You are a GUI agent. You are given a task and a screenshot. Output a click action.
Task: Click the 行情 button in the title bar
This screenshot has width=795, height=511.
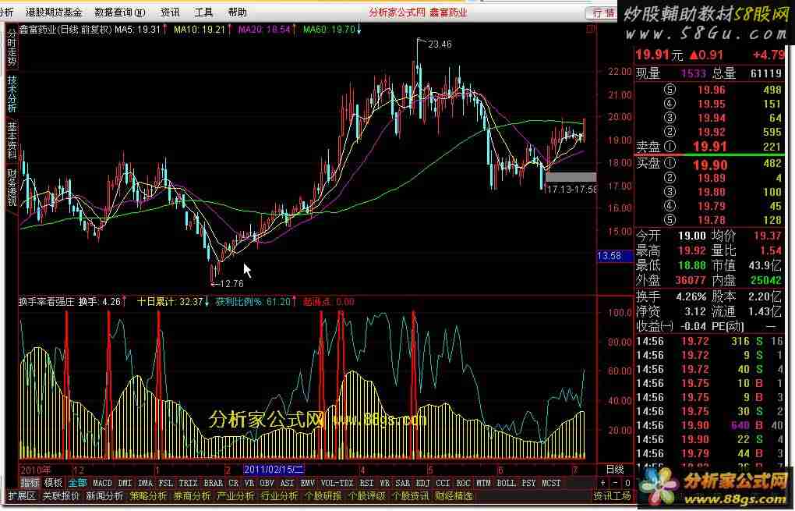[x=603, y=12]
